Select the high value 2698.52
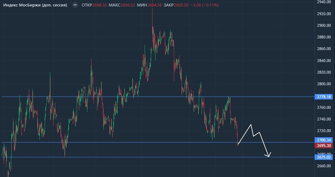The height and width of the screenshot is (177, 335). (x=128, y=5)
